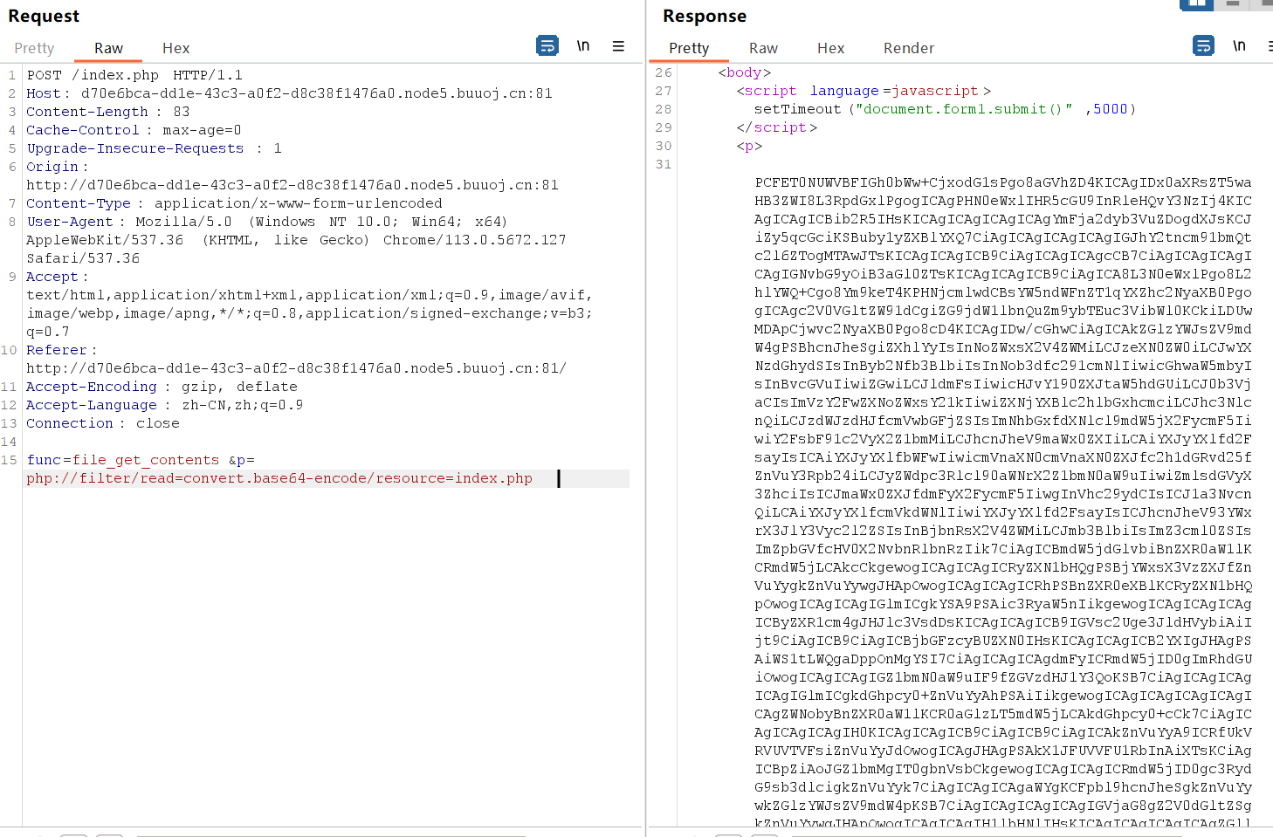This screenshot has width=1273, height=837.
Task: Click the 'Response' panel heading
Action: pos(705,16)
